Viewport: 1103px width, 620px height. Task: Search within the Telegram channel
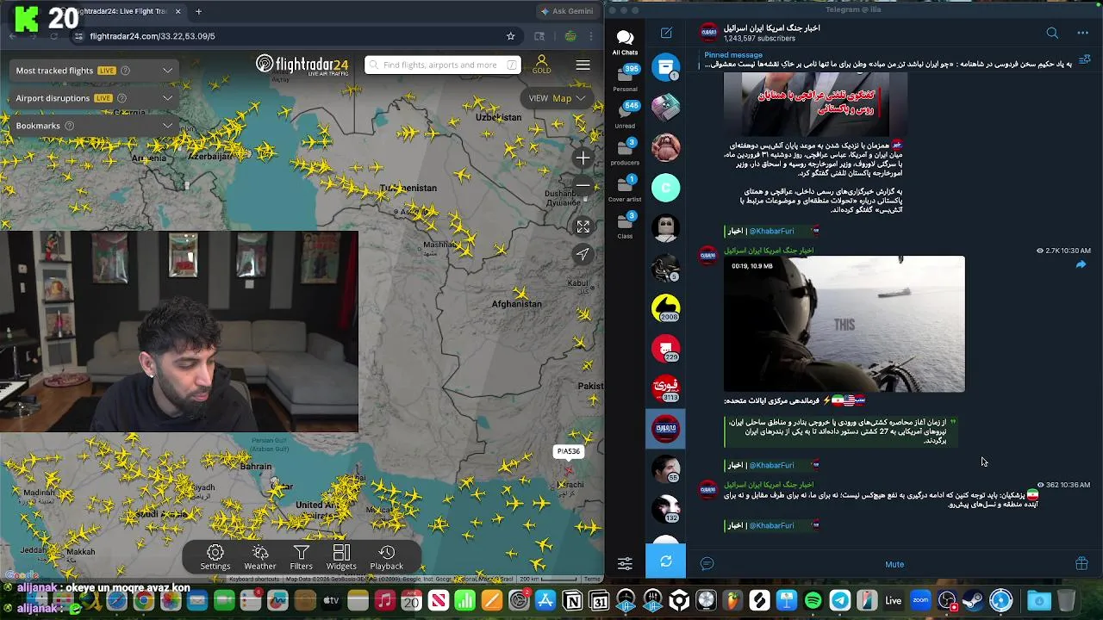(1052, 33)
